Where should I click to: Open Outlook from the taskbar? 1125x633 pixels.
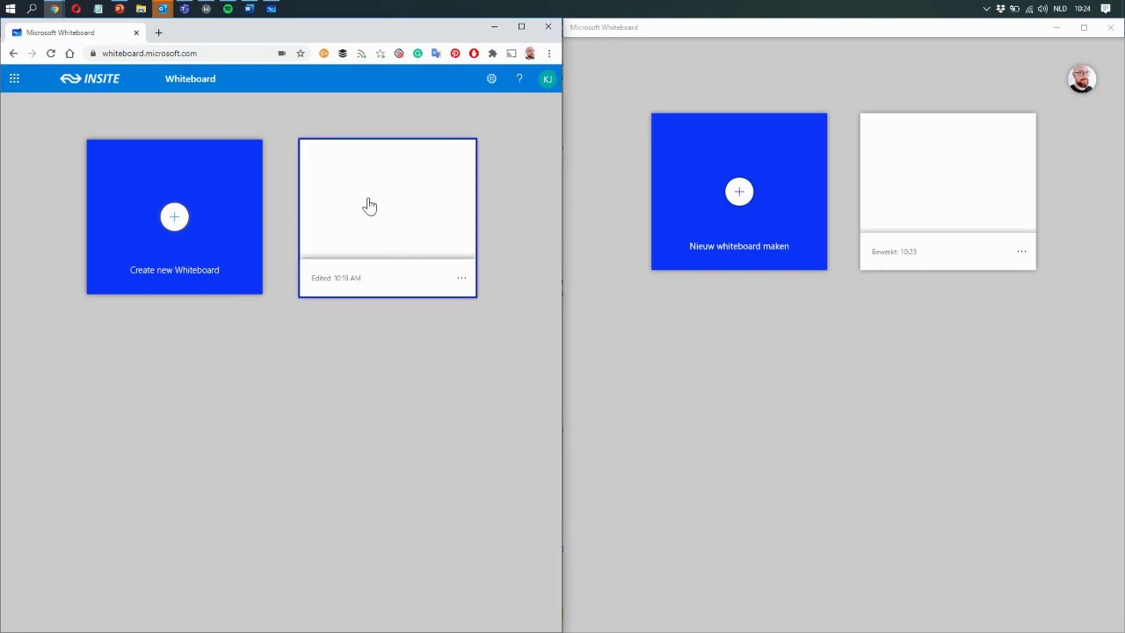(x=163, y=9)
